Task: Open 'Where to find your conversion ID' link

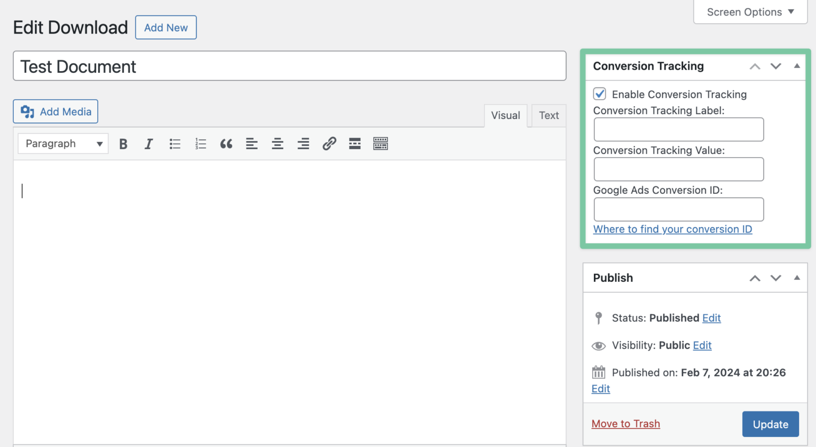Action: pyautogui.click(x=673, y=229)
